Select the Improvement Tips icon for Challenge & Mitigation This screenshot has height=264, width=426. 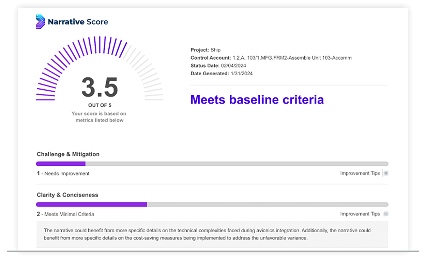pos(386,173)
